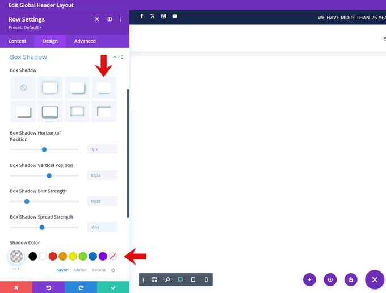Select the no box shadow option
This screenshot has width=386, height=293.
point(23,87)
